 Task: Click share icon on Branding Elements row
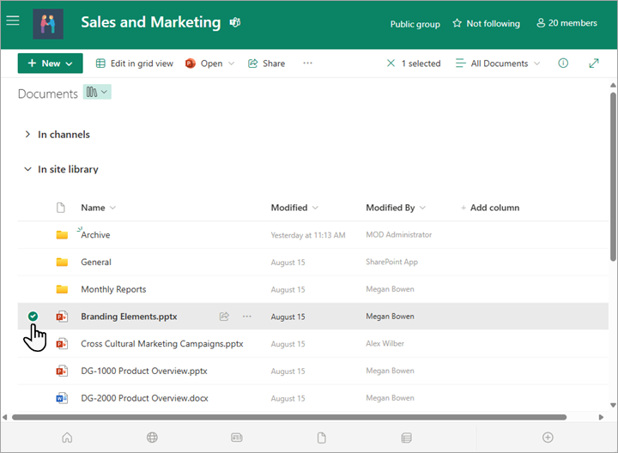point(224,317)
